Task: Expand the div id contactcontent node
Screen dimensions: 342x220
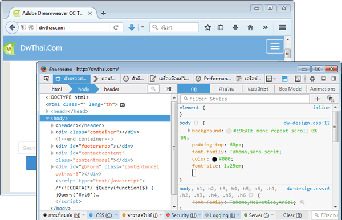Action: click(x=52, y=153)
